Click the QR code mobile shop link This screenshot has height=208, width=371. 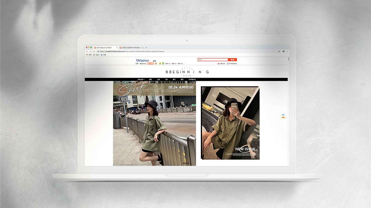[232, 64]
